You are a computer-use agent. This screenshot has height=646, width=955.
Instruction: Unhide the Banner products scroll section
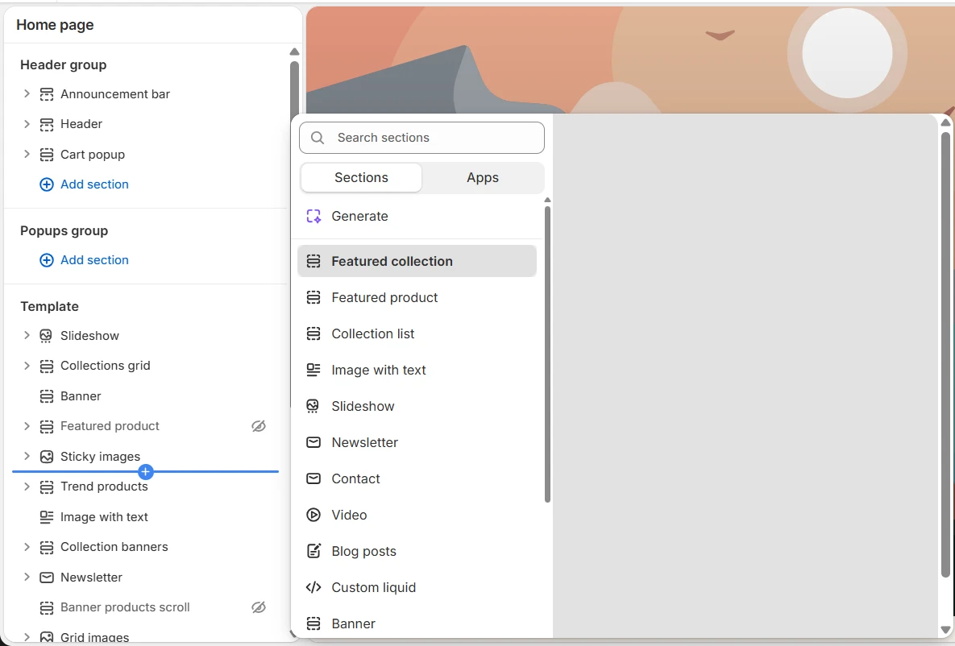point(259,607)
